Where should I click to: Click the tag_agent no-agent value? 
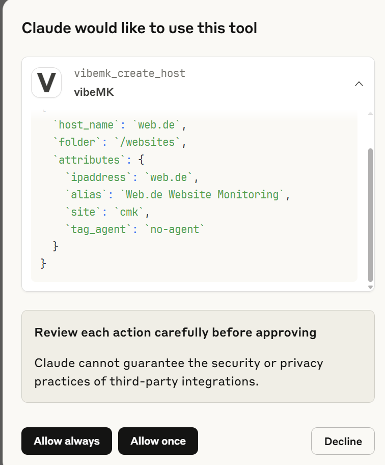click(174, 229)
